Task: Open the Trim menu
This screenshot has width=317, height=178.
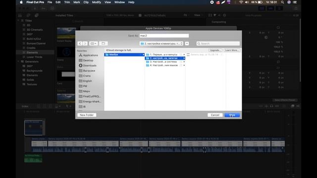Action: tap(67, 2)
